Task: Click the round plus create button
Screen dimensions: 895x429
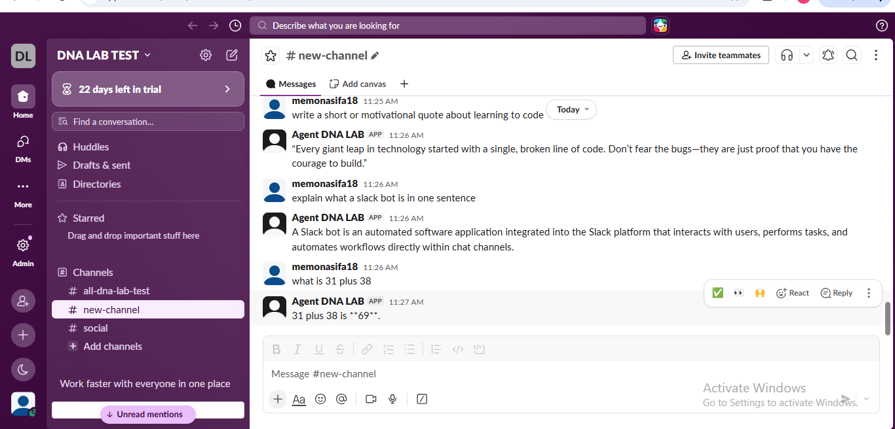Action: [23, 335]
